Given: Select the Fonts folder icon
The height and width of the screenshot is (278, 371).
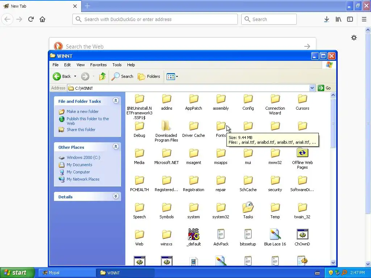Looking at the screenshot, I should click(221, 126).
